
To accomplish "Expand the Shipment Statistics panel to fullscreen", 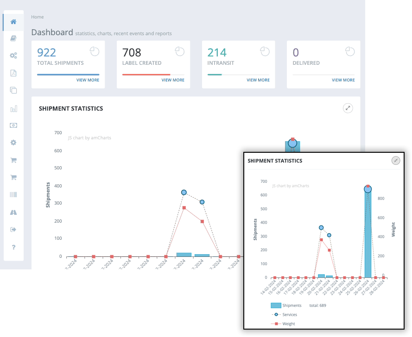I will pyautogui.click(x=348, y=108).
